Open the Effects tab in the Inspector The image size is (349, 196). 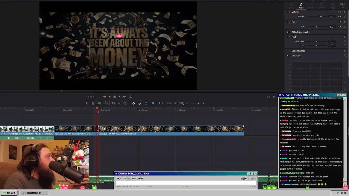point(311,6)
